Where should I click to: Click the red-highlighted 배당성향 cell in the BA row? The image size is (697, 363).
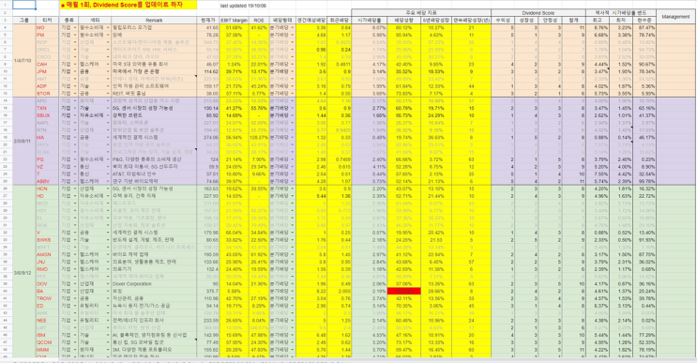coord(404,291)
